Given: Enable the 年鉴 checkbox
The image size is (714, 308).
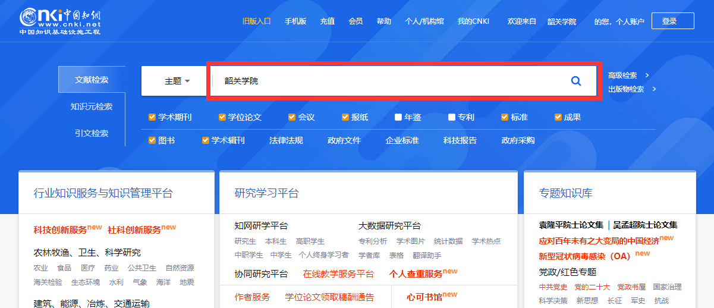Looking at the screenshot, I should tap(398, 117).
